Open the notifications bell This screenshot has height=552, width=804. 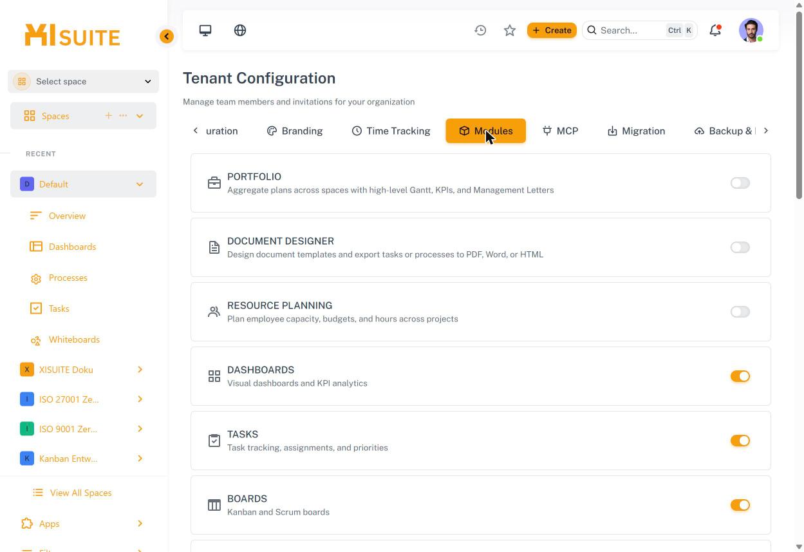[x=715, y=30]
